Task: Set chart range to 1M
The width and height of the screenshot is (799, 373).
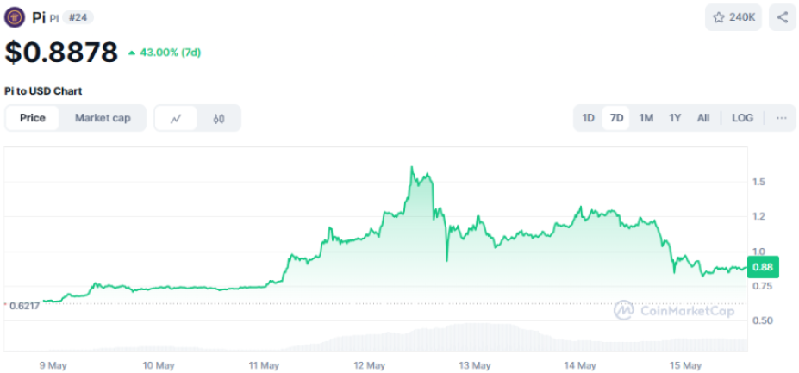Action: [646, 118]
